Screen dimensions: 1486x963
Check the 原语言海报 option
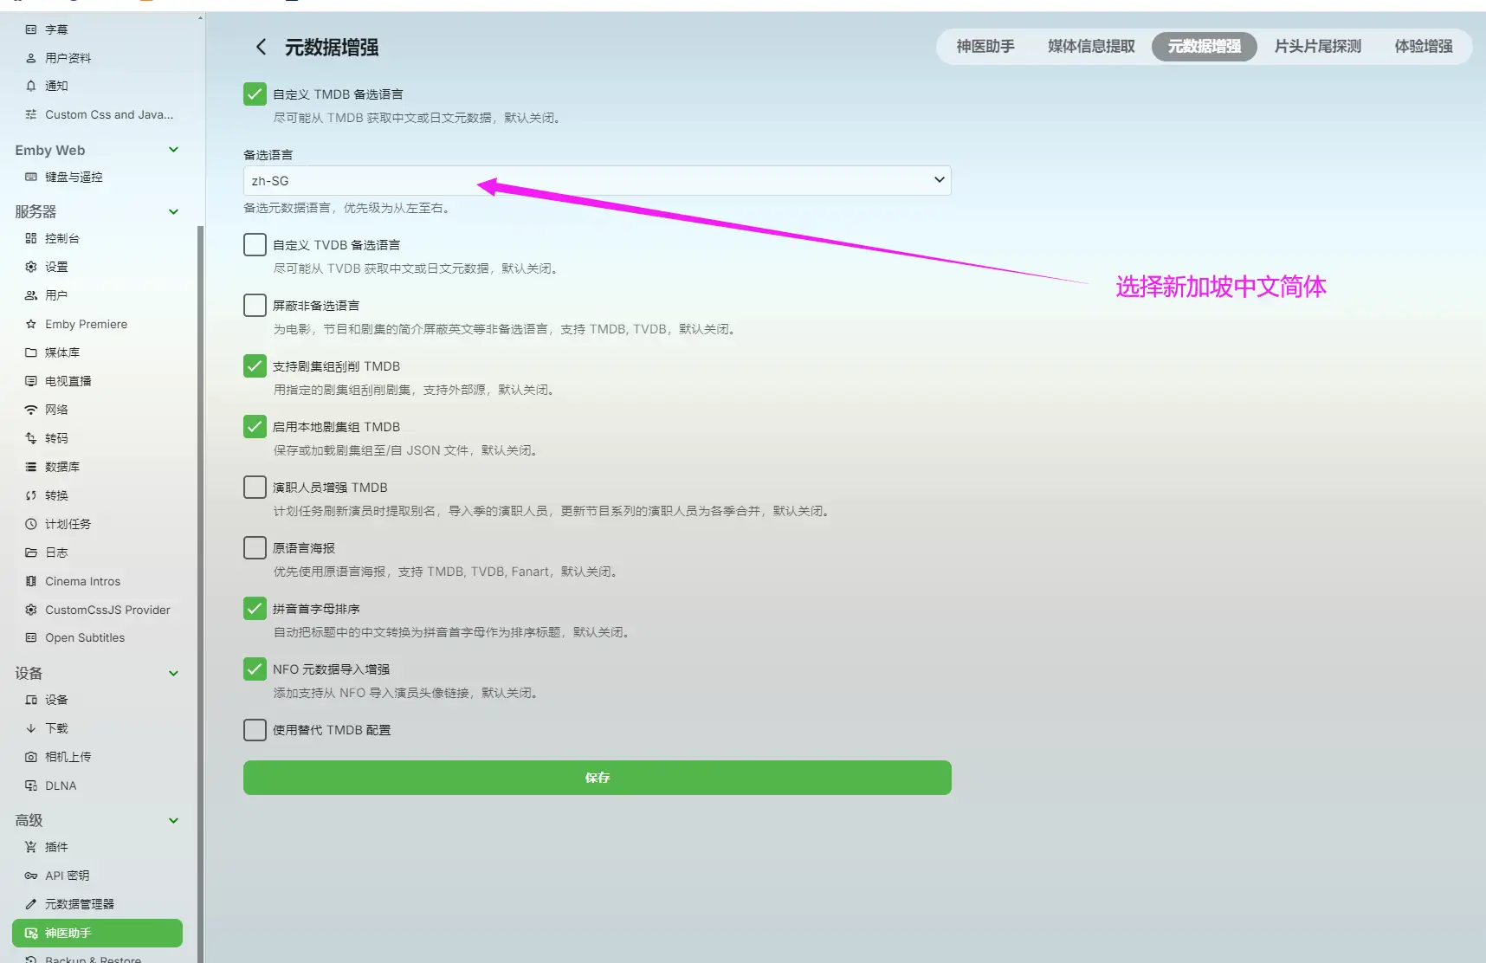pos(254,547)
